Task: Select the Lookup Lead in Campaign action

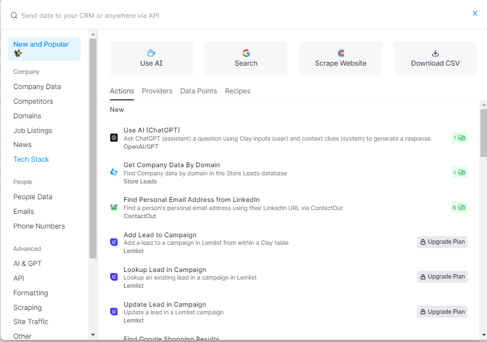Action: tap(289, 277)
